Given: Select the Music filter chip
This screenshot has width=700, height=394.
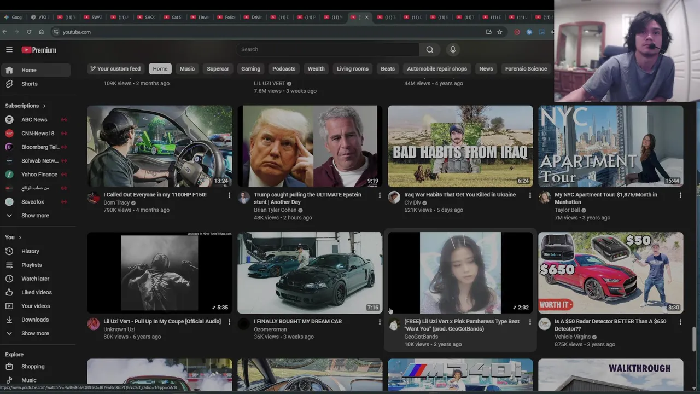Looking at the screenshot, I should coord(187,69).
